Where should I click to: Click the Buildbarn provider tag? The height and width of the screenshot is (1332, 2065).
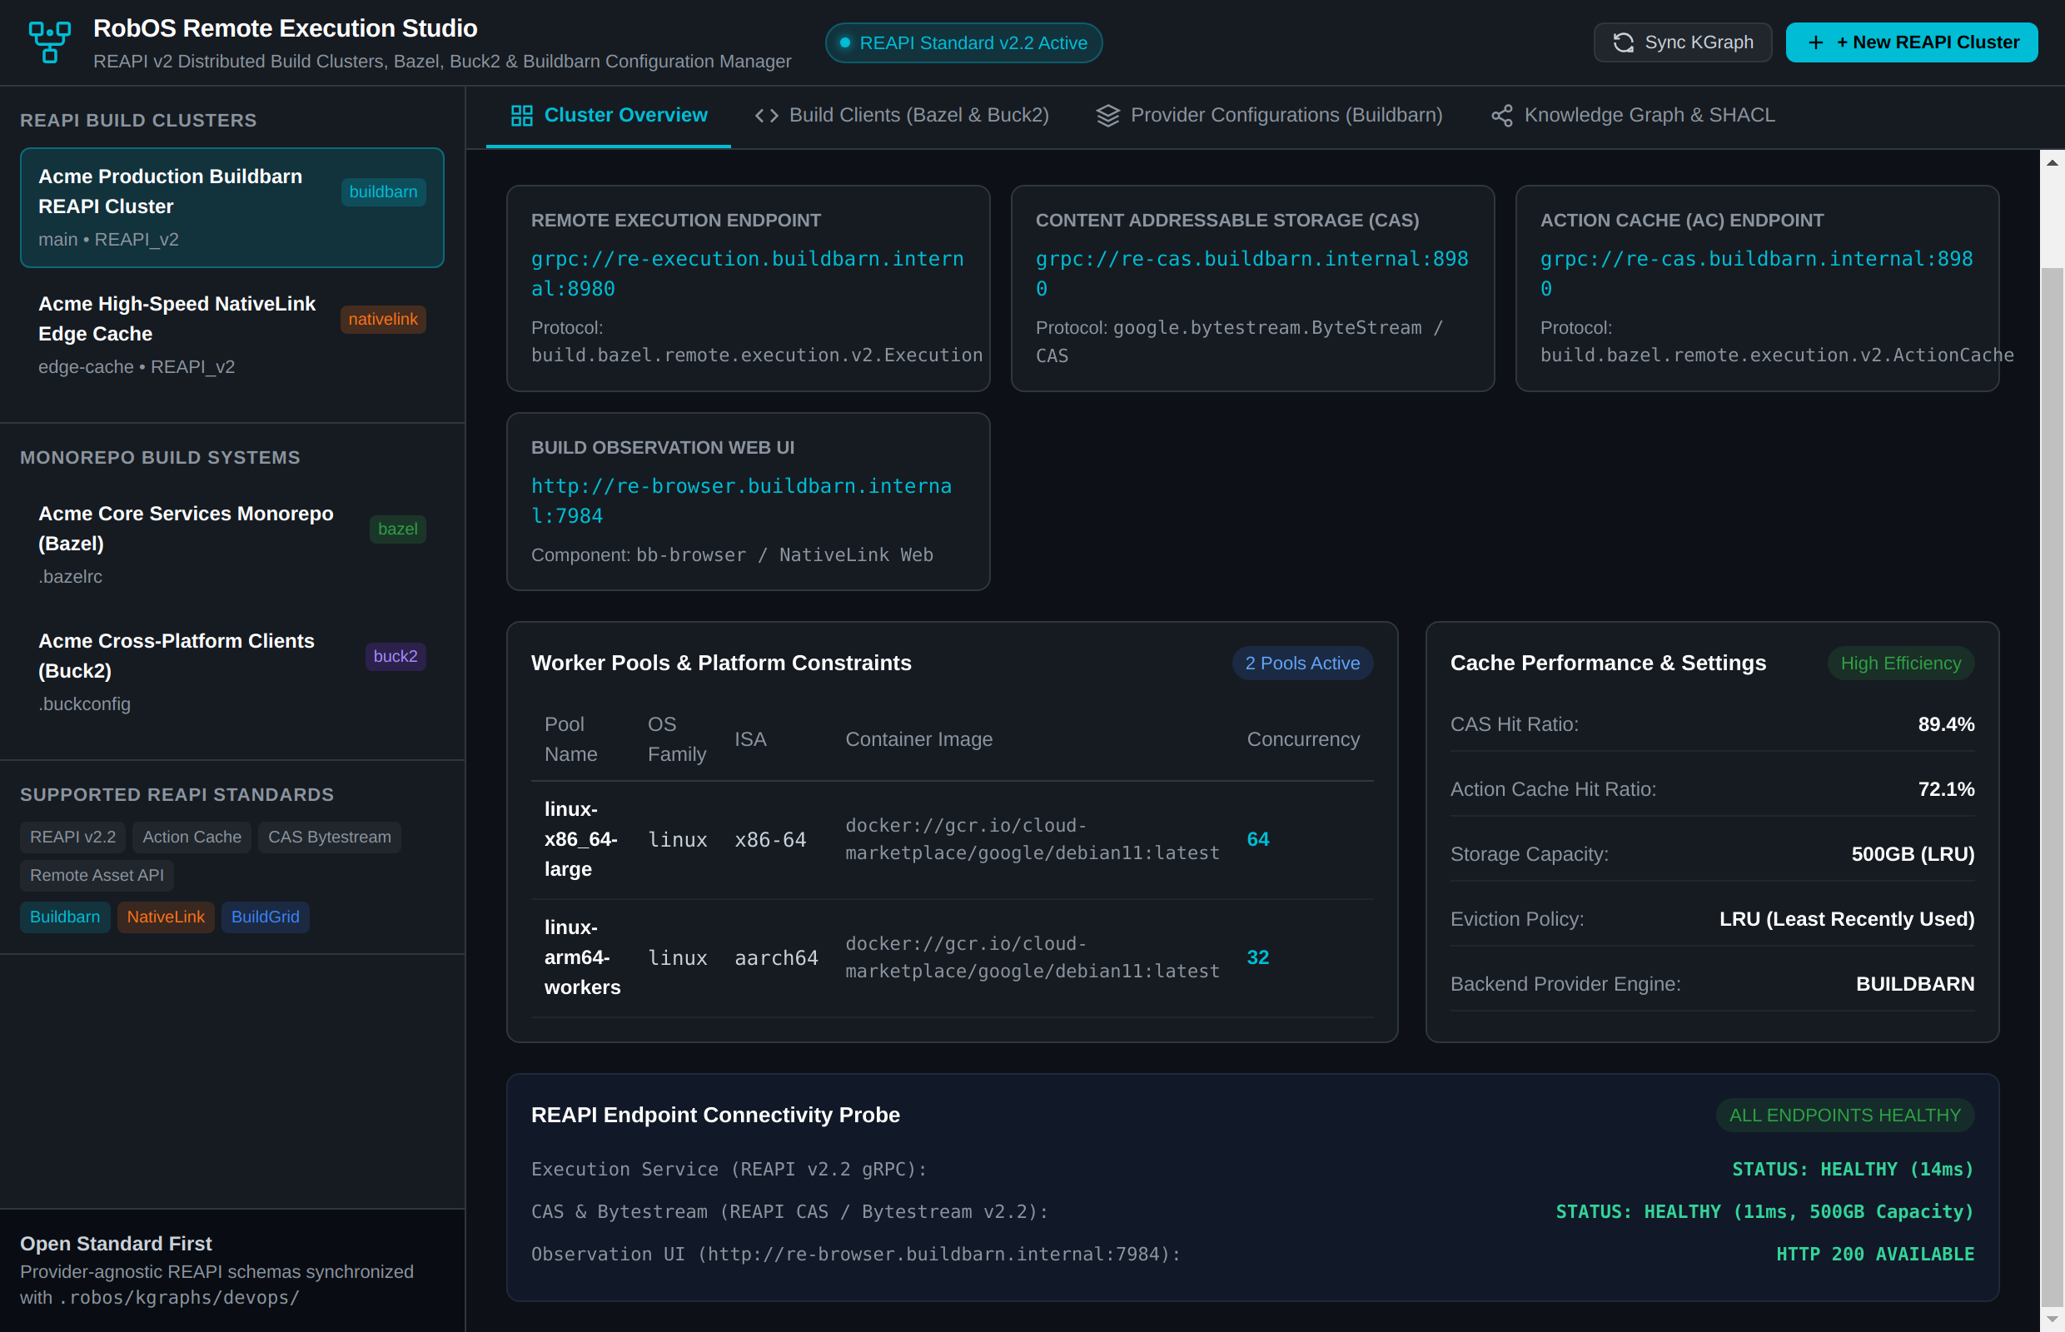[x=65, y=917]
